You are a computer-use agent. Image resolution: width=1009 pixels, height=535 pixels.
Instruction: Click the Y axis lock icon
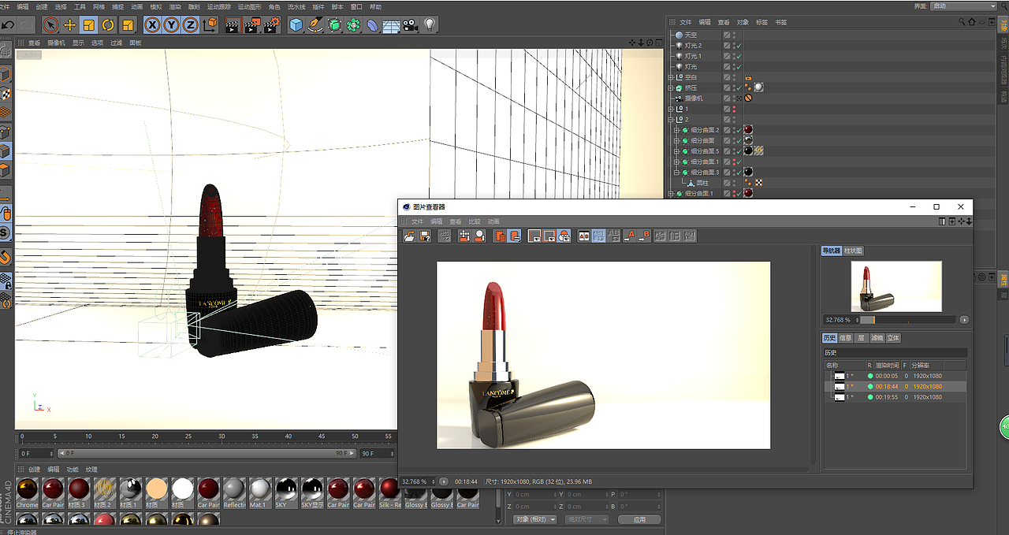coord(171,25)
